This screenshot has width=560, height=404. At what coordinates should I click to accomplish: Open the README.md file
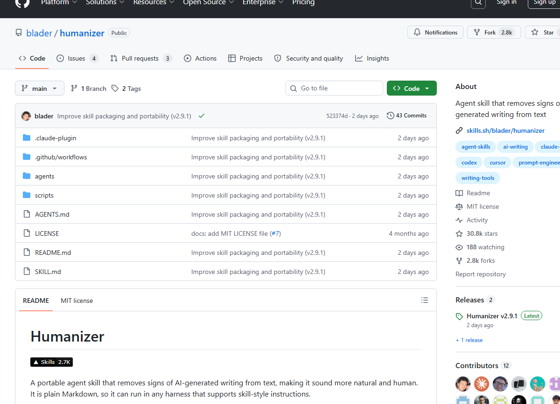tap(53, 253)
